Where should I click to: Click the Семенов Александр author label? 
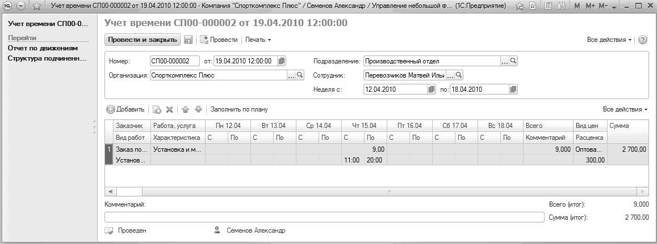point(256,230)
